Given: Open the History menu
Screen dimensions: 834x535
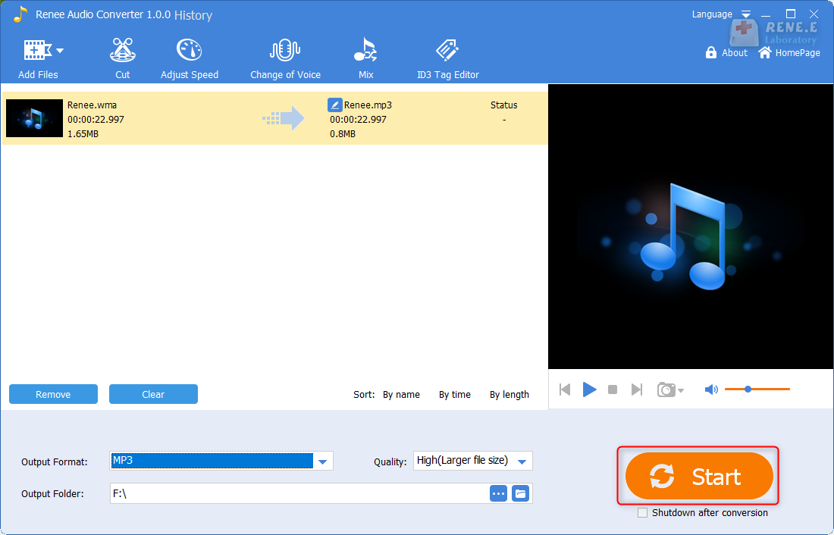Looking at the screenshot, I should (193, 15).
